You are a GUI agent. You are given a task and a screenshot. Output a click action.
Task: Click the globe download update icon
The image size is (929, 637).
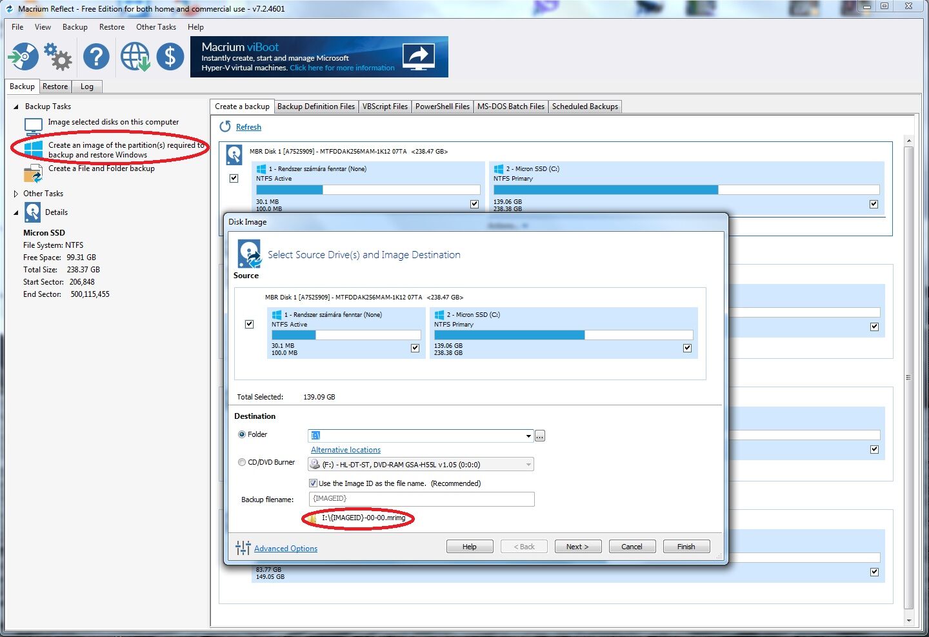(135, 57)
